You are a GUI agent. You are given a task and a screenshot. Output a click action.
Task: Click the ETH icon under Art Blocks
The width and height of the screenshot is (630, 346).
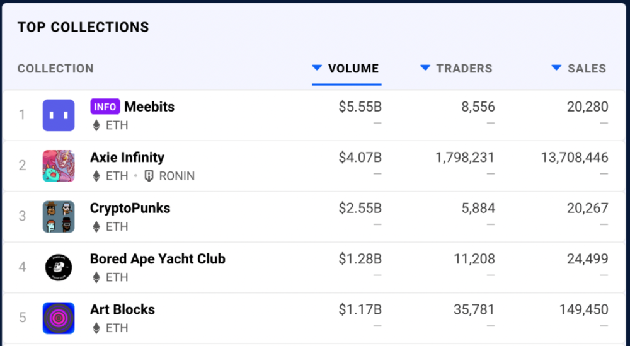(96, 328)
